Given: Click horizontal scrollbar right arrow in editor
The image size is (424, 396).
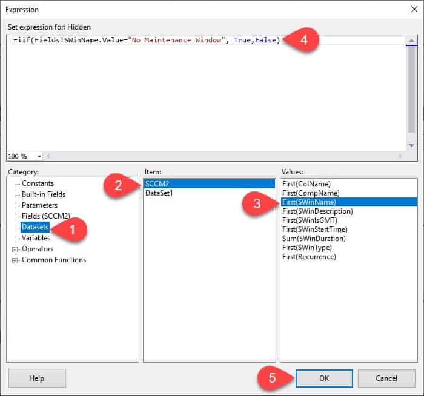Looking at the screenshot, I should 400,156.
